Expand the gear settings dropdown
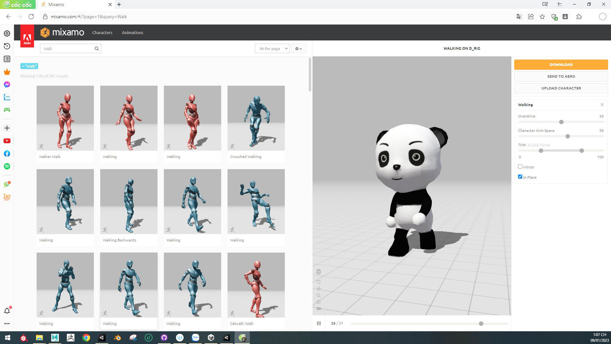Screen dimensions: 611x344 (298, 48)
